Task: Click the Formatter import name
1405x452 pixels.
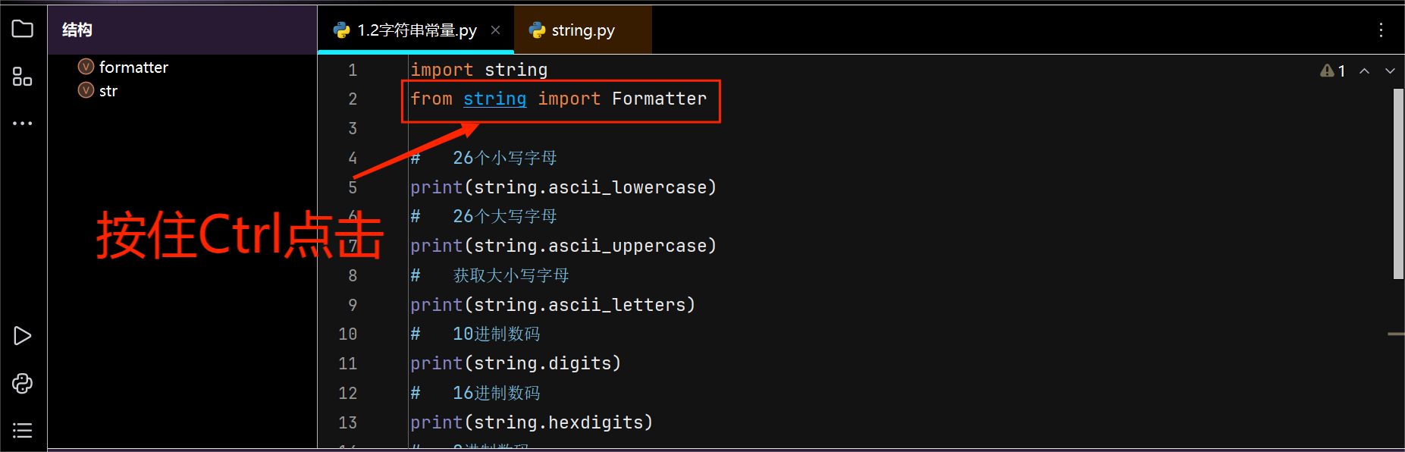Action: click(659, 99)
